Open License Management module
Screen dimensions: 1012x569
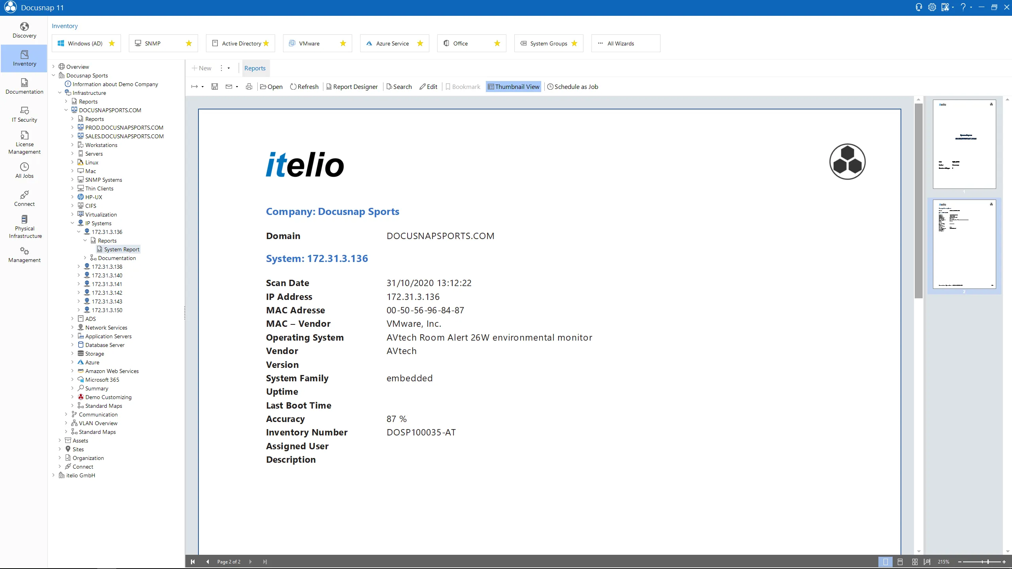click(x=24, y=142)
